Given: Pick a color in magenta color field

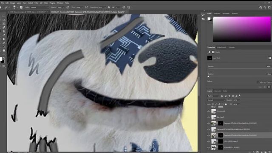Looking at the screenshot, I should (242, 29).
